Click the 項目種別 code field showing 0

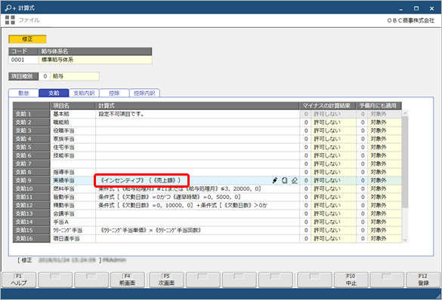point(45,76)
